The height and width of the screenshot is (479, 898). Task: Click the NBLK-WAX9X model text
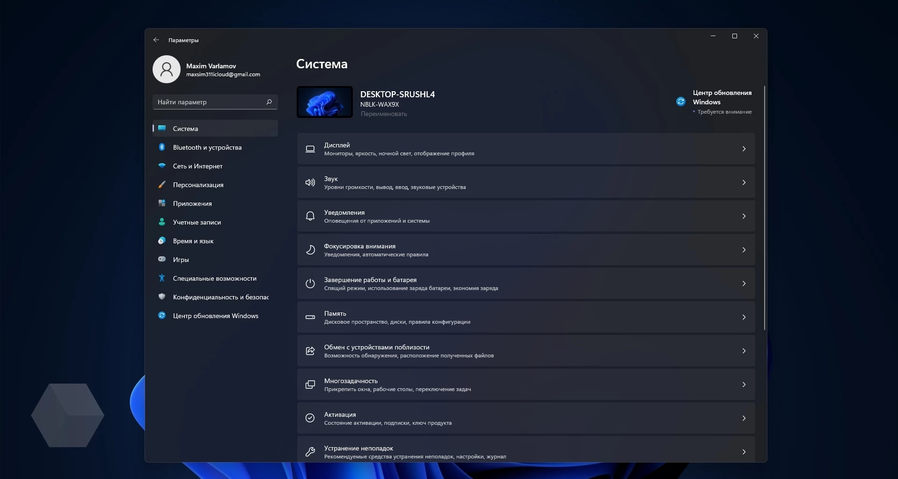pyautogui.click(x=380, y=104)
